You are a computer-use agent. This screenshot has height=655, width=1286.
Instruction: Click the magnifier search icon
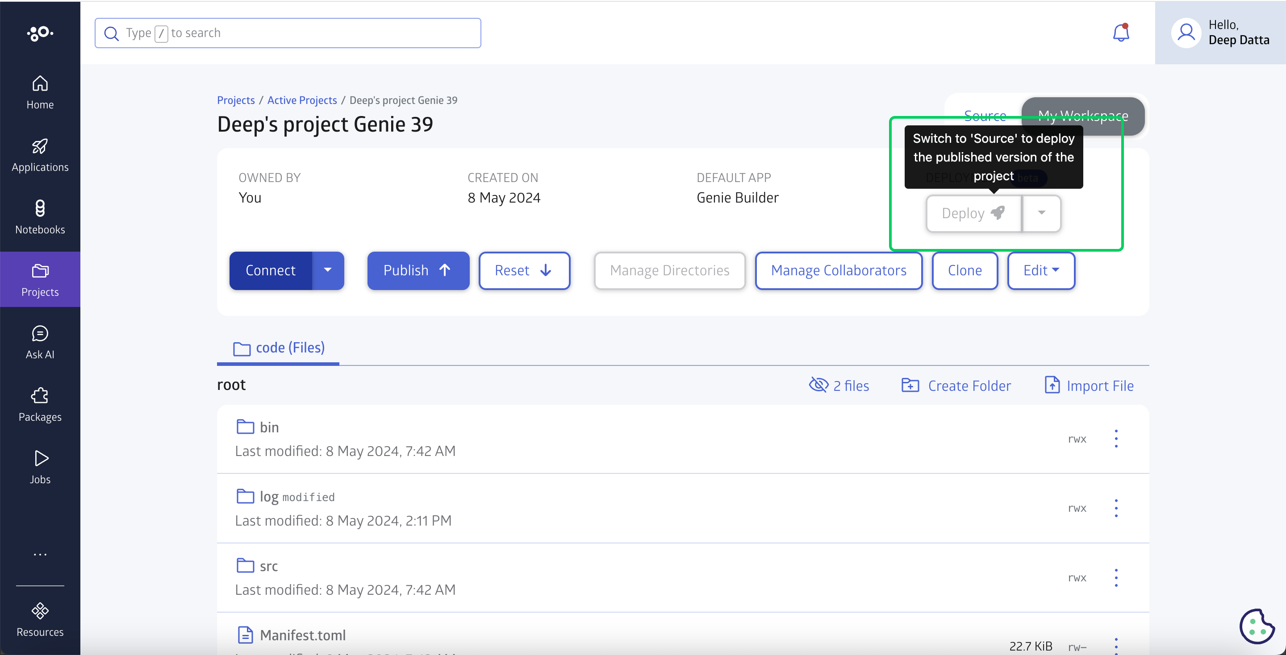(111, 33)
